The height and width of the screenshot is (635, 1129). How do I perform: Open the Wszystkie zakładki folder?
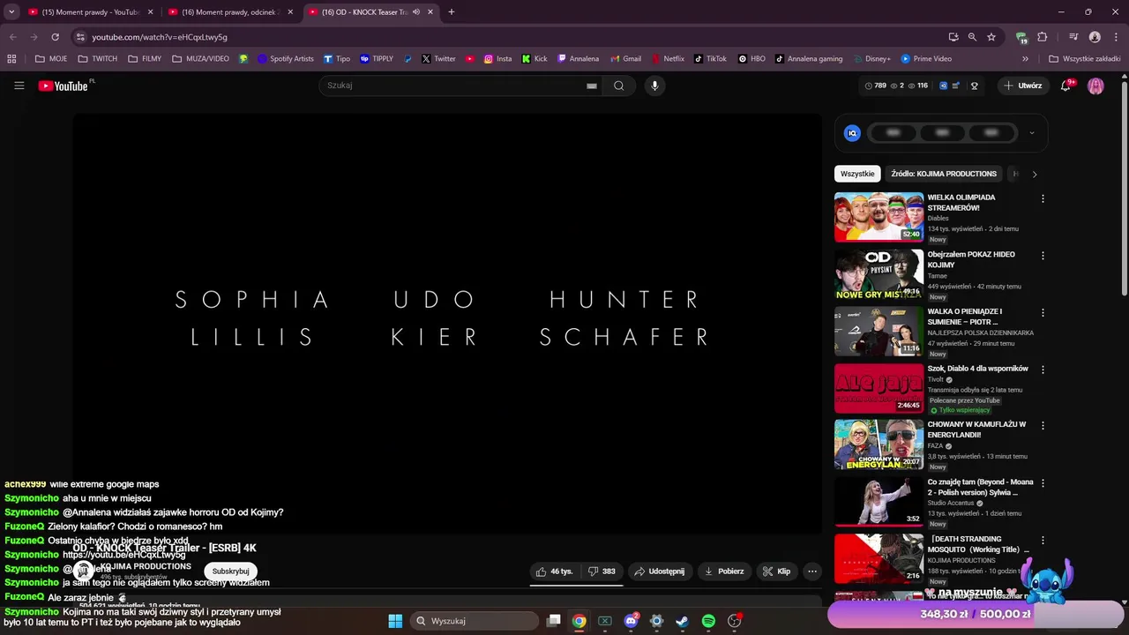point(1084,59)
